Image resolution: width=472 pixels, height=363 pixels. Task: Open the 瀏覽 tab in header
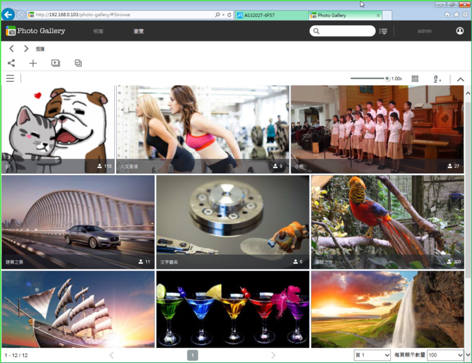pos(139,31)
